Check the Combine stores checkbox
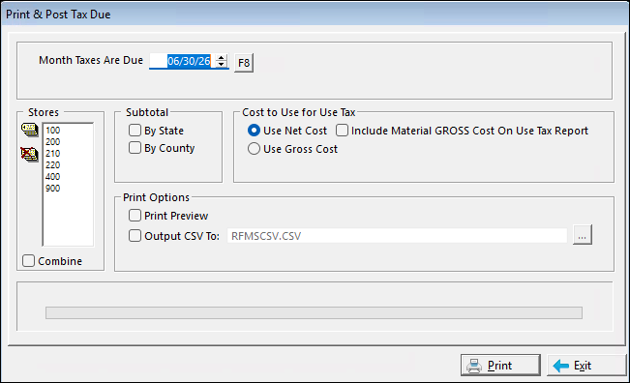Image resolution: width=630 pixels, height=383 pixels. click(x=28, y=261)
